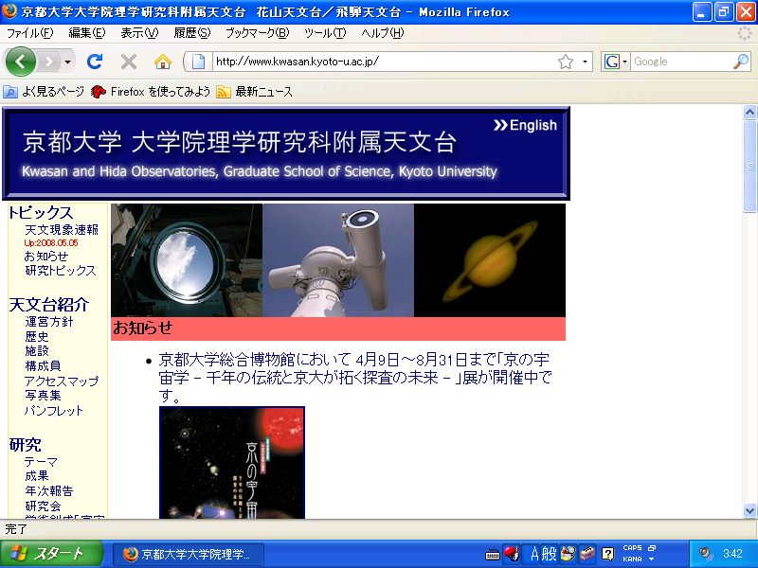The image size is (758, 568).
Task: Click the vertical scrollbar thumb
Action: pyautogui.click(x=749, y=167)
